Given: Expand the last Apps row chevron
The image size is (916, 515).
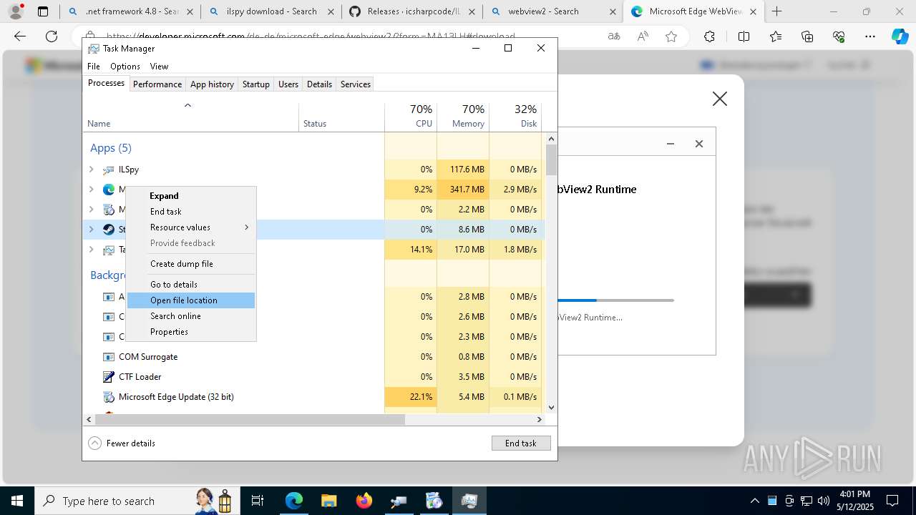Looking at the screenshot, I should [91, 250].
